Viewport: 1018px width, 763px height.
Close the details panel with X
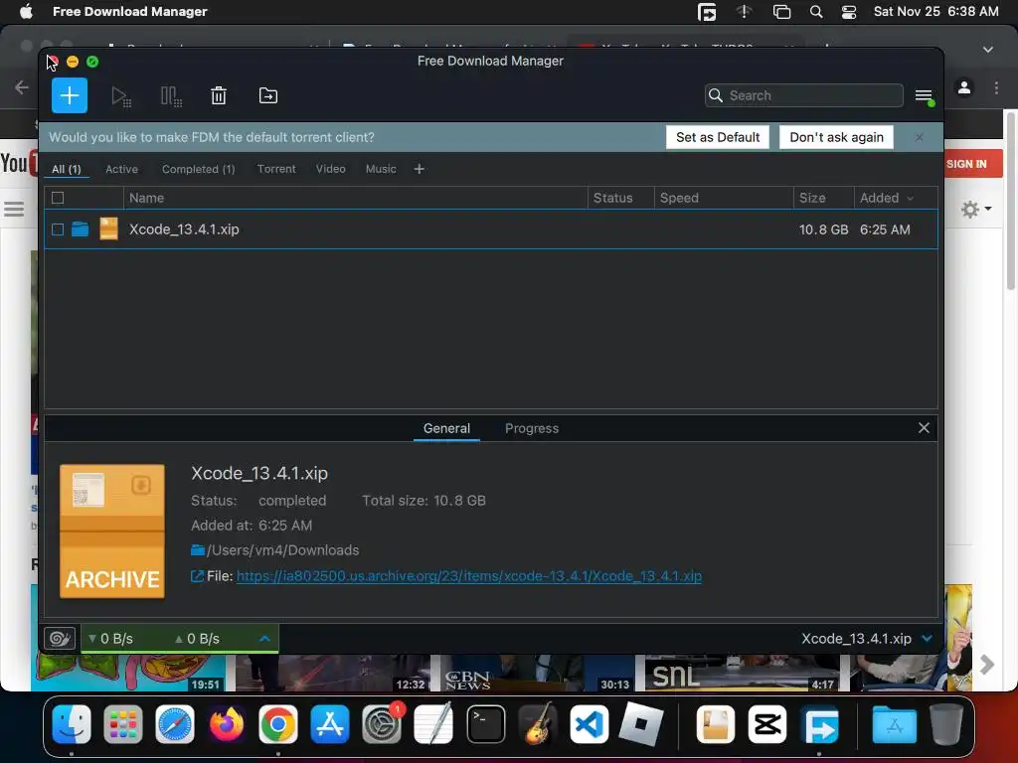point(924,427)
